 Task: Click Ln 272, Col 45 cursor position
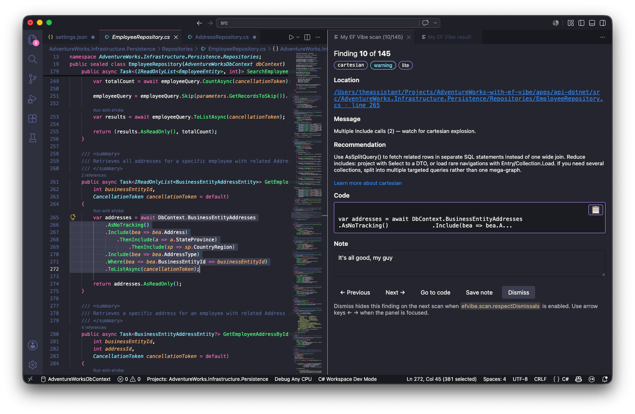441,379
